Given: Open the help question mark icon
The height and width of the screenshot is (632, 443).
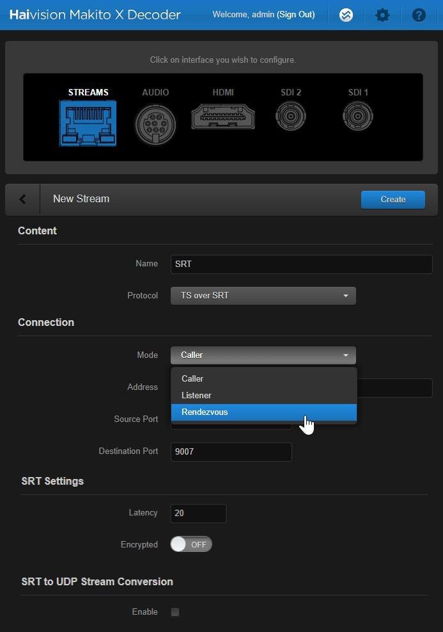Looking at the screenshot, I should 419,15.
